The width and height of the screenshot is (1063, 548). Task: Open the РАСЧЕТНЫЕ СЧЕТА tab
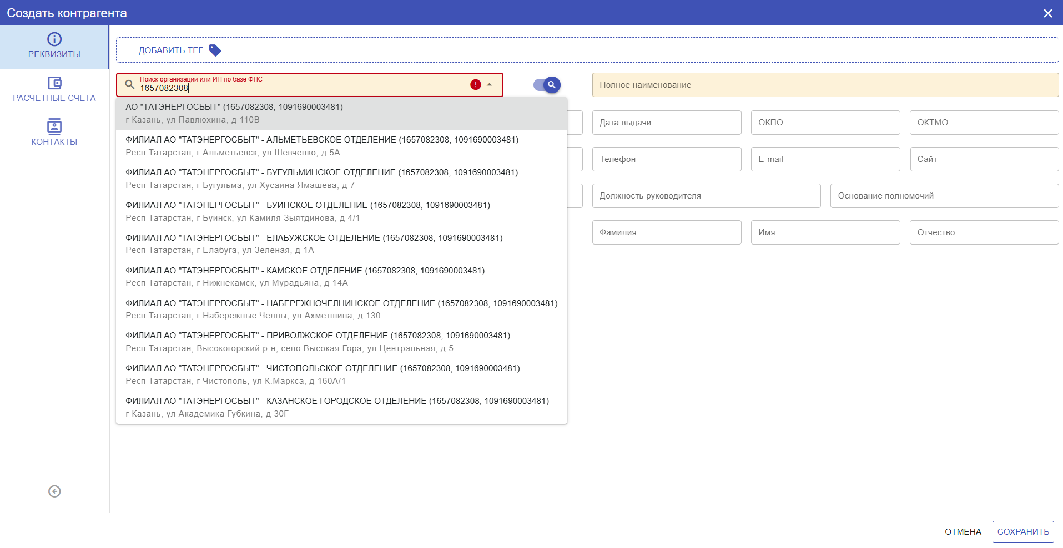pos(54,90)
